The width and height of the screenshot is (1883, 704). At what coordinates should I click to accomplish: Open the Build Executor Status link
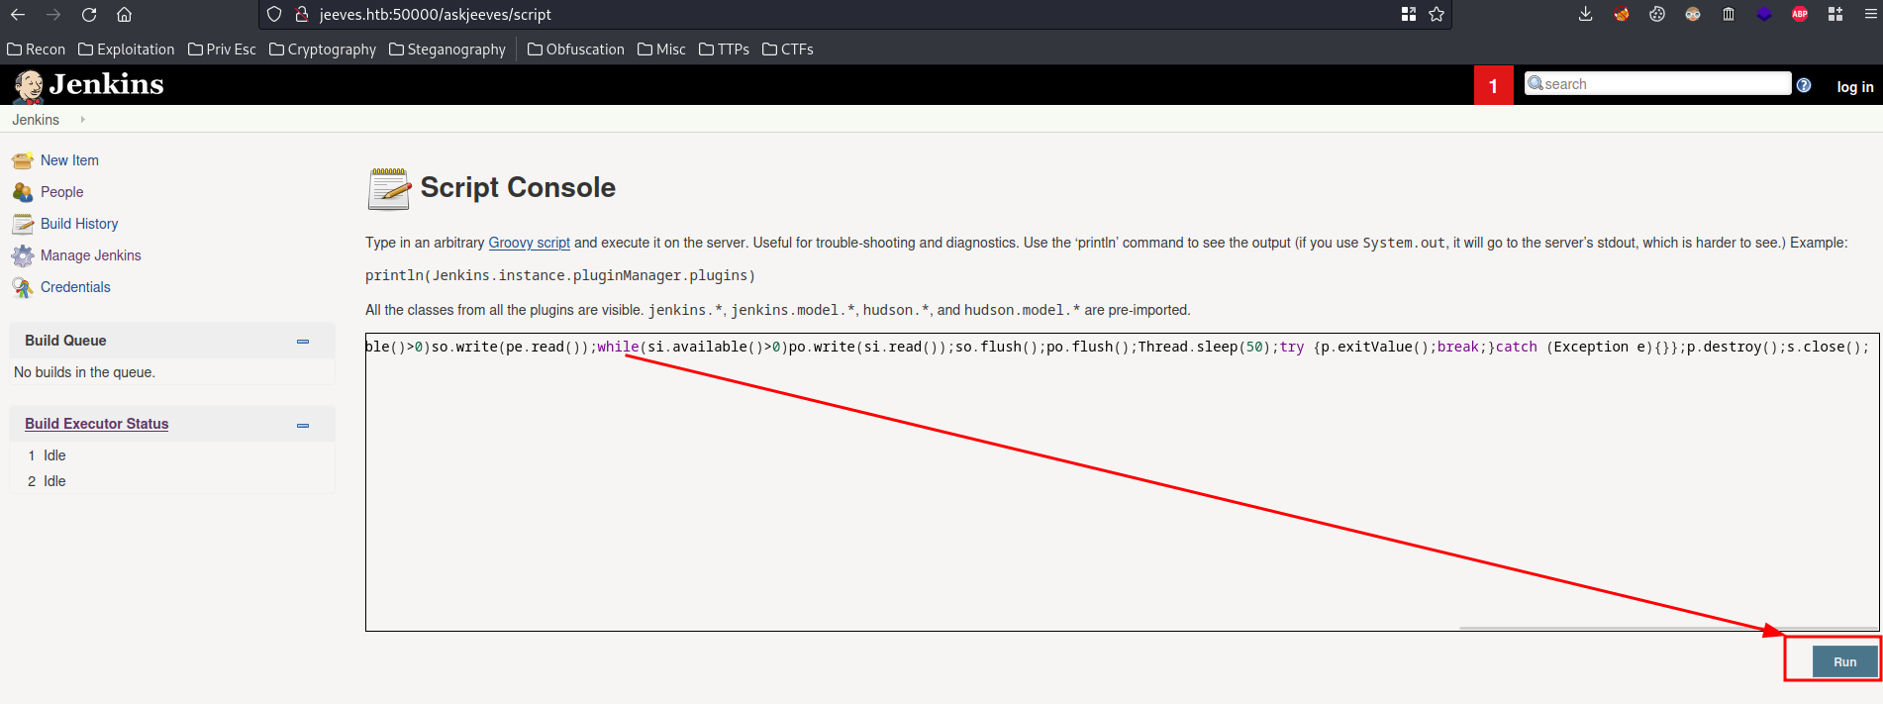[97, 424]
